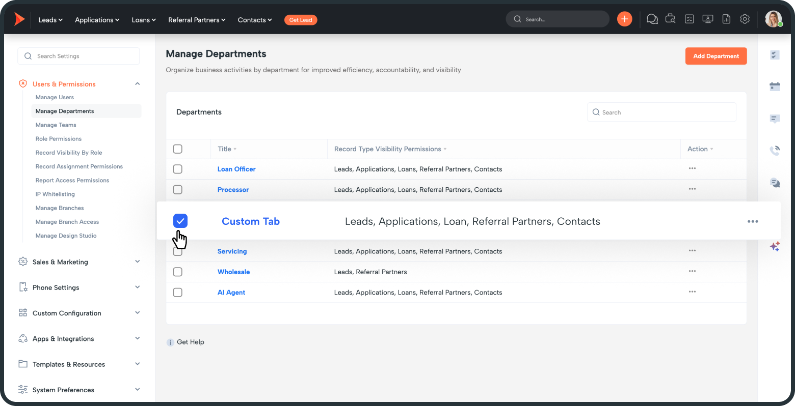
Task: Open the user profile avatar
Action: click(773, 19)
